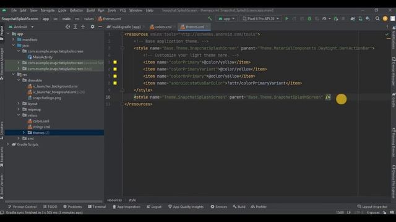Select snapchatlogo.png in drawable folder
The image size is (396, 222).
[x=44, y=98]
